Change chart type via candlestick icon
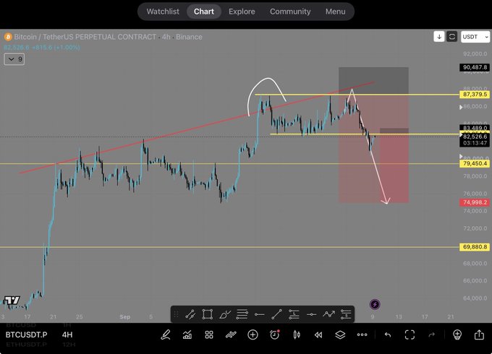492x354 pixels. pos(297,335)
